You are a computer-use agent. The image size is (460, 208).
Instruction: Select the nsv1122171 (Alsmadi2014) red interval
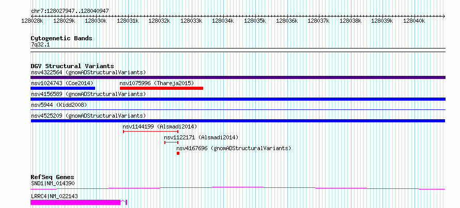[x=171, y=142]
